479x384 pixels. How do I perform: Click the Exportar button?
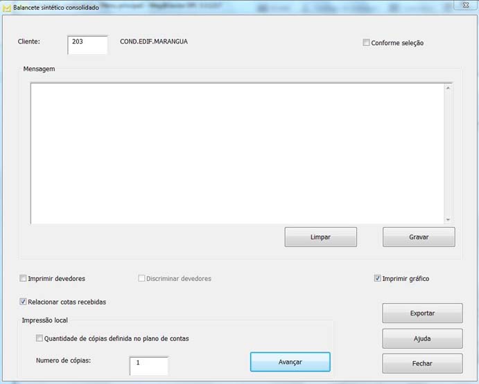tap(422, 313)
